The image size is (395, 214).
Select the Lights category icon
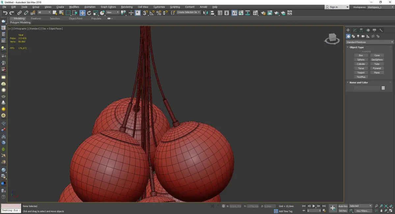point(358,36)
